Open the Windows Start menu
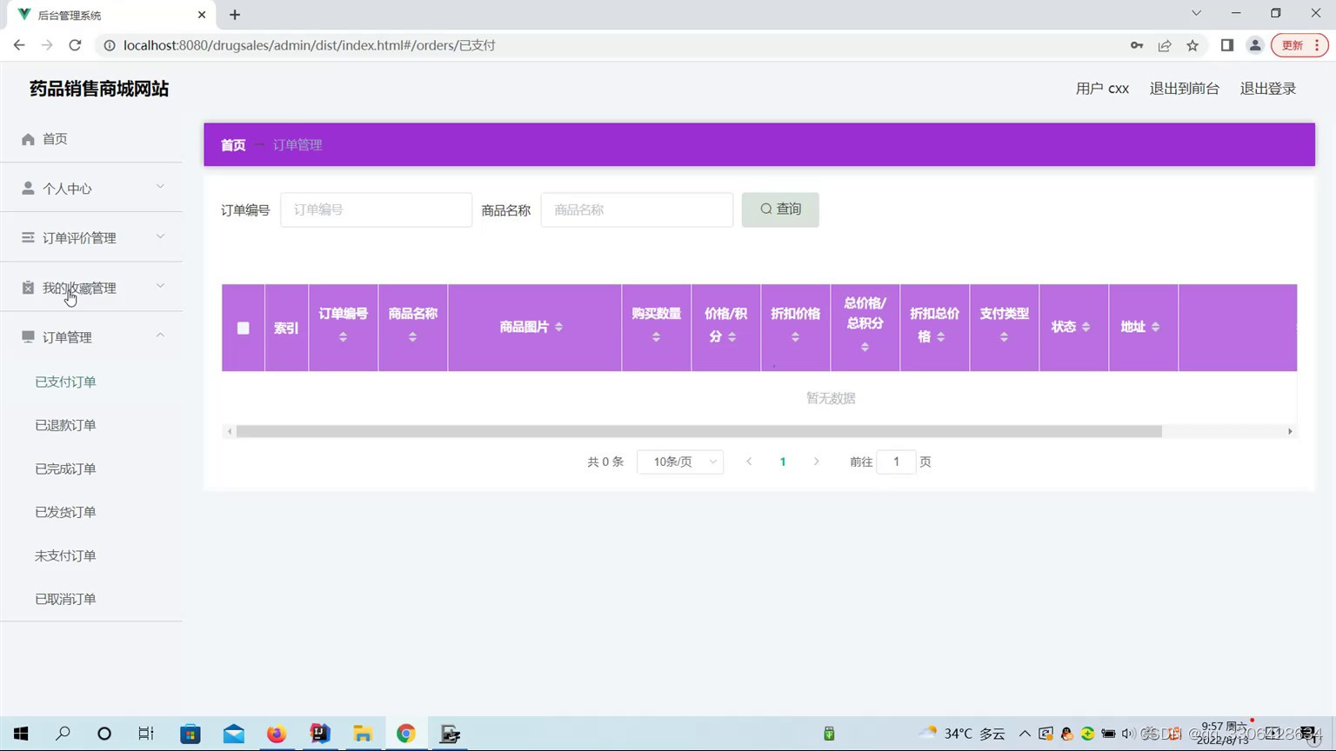This screenshot has height=751, width=1336. pos(21,734)
